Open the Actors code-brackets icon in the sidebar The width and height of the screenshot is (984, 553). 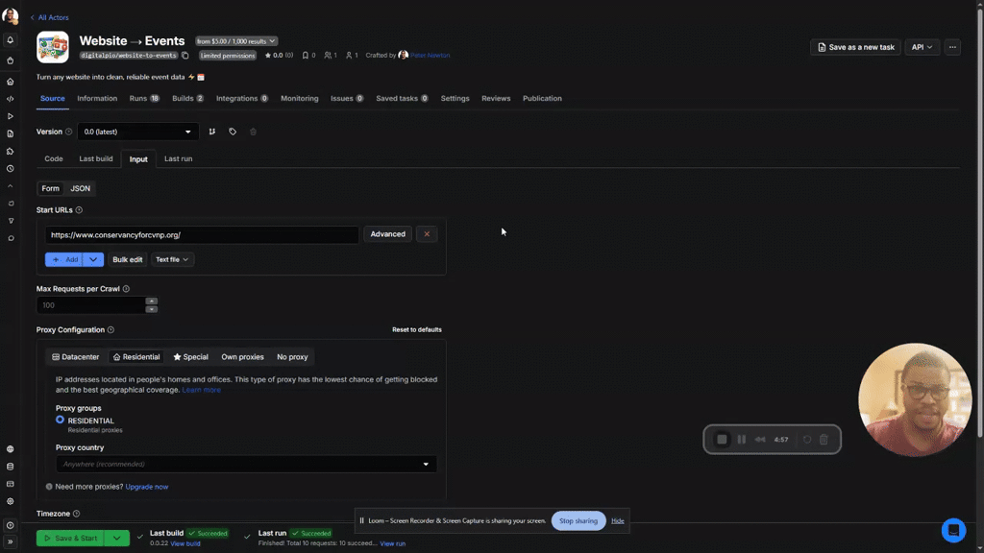(10, 99)
